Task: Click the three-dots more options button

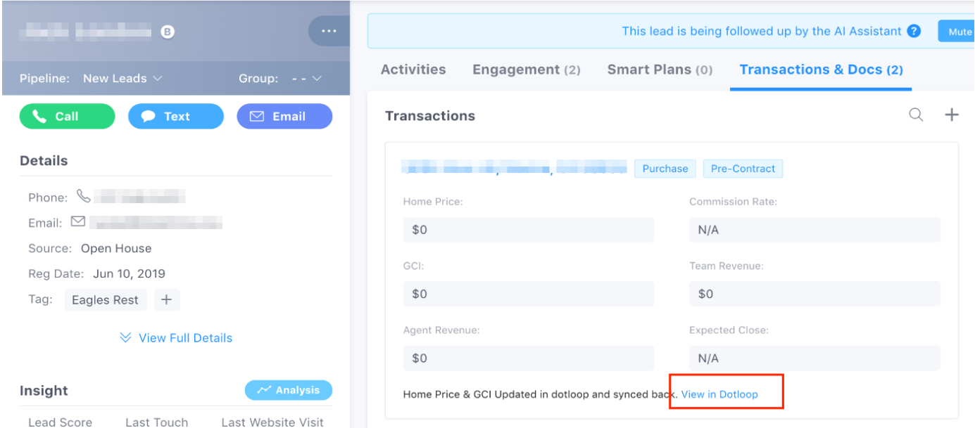Action: (329, 32)
